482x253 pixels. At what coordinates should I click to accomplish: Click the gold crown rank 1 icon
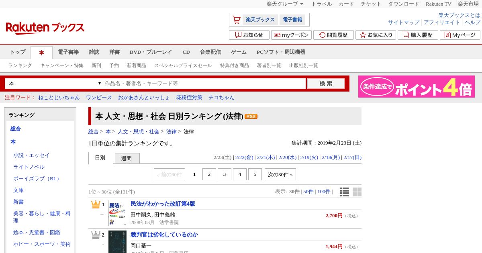pyautogui.click(x=96, y=204)
